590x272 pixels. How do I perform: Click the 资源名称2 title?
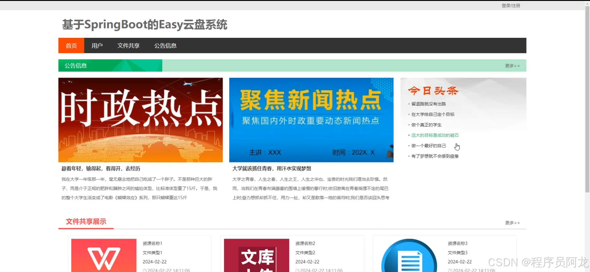305,243
